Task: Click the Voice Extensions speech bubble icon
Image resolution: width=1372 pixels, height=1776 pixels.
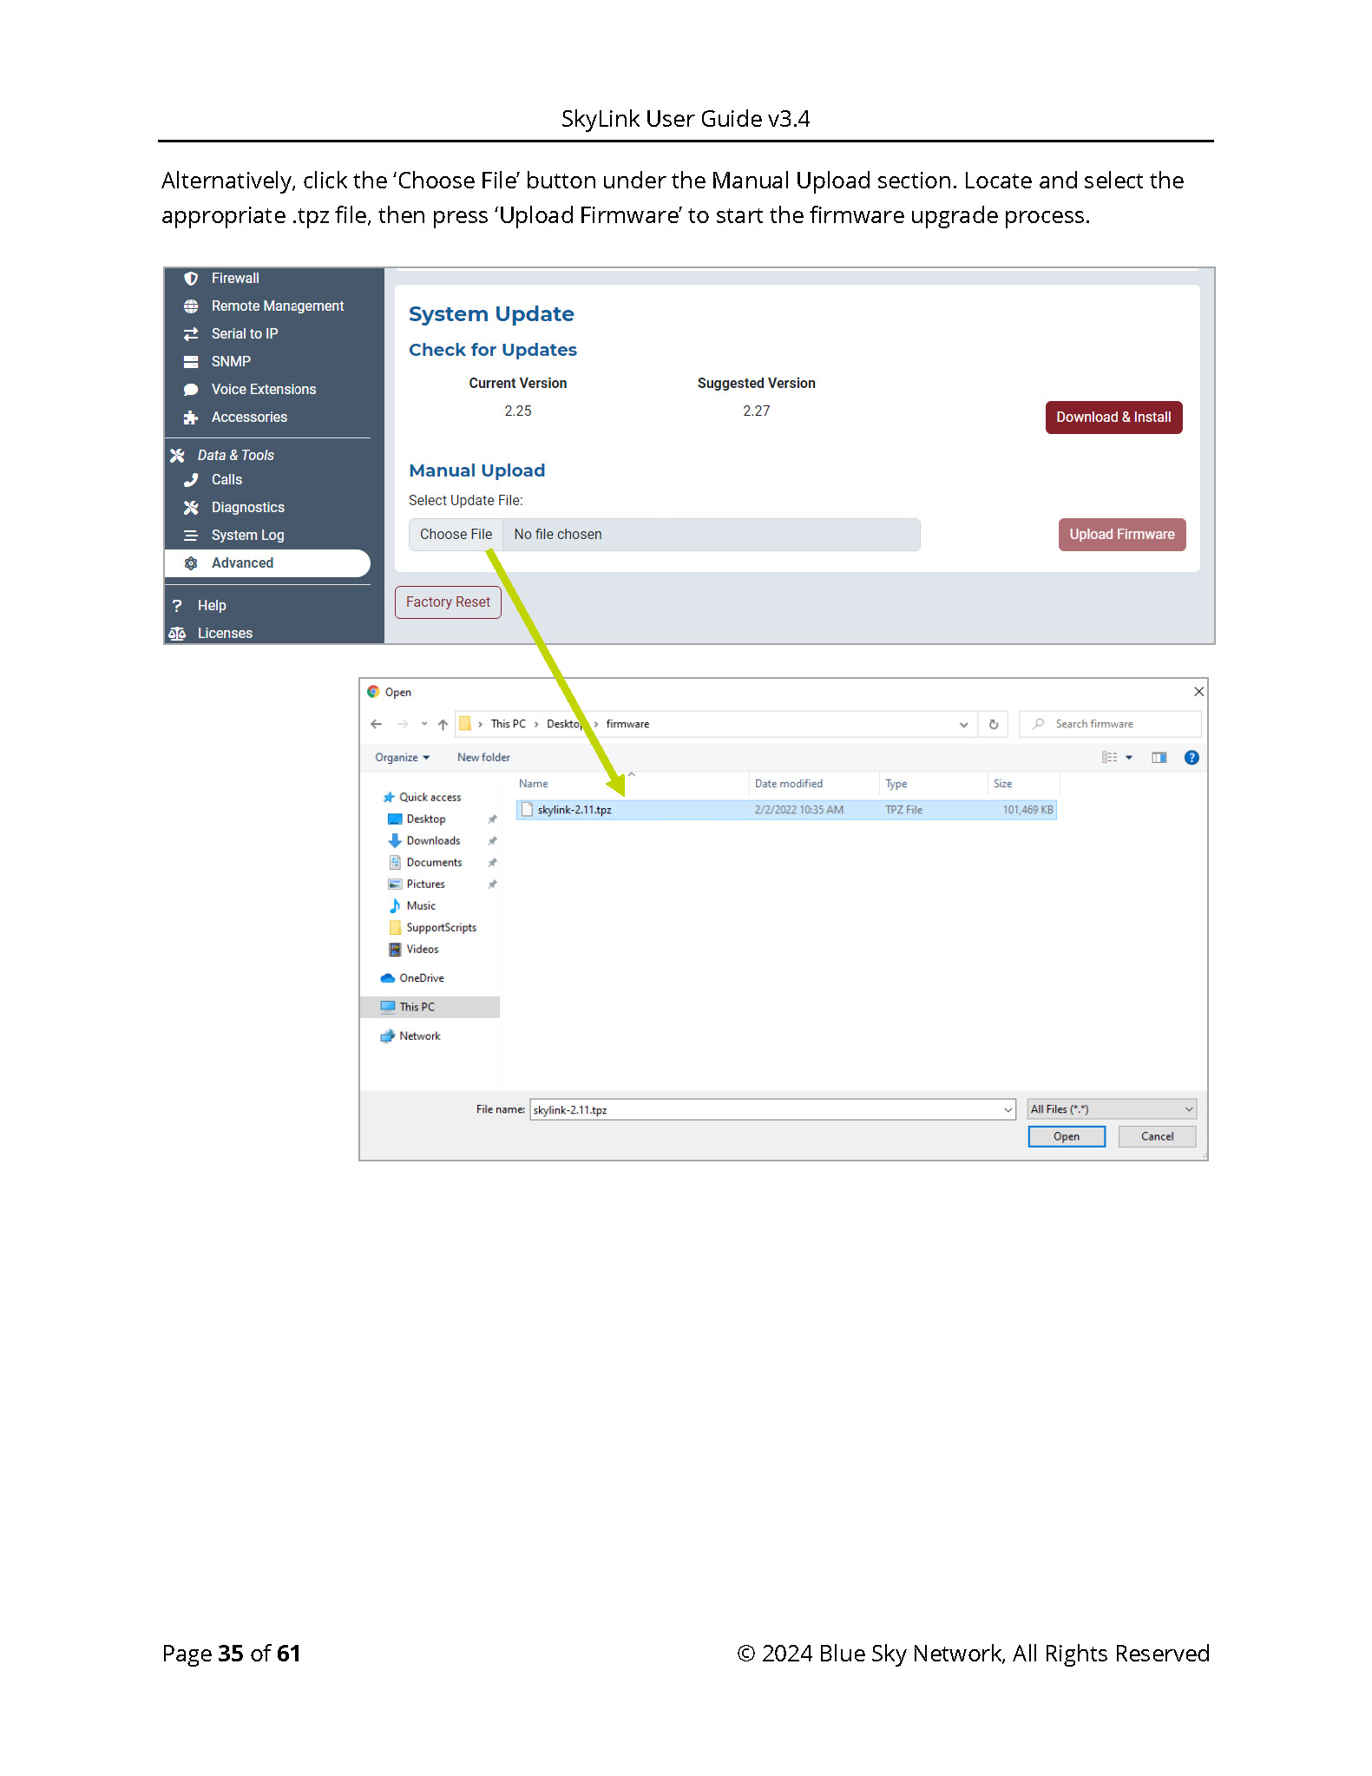Action: 191,390
